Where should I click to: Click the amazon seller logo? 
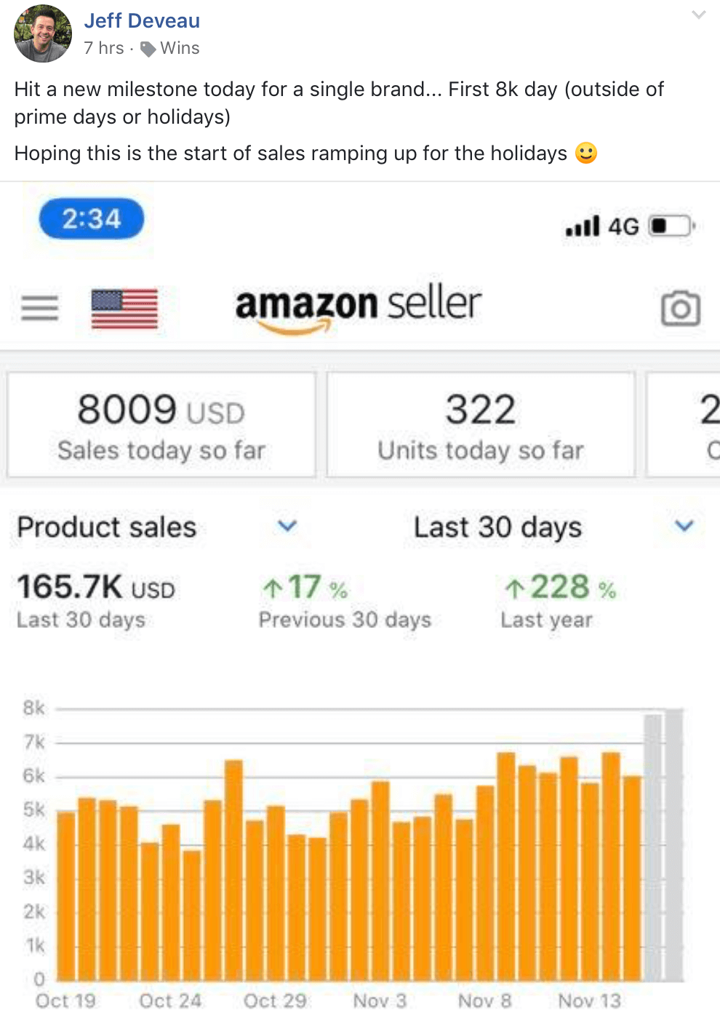(x=358, y=308)
